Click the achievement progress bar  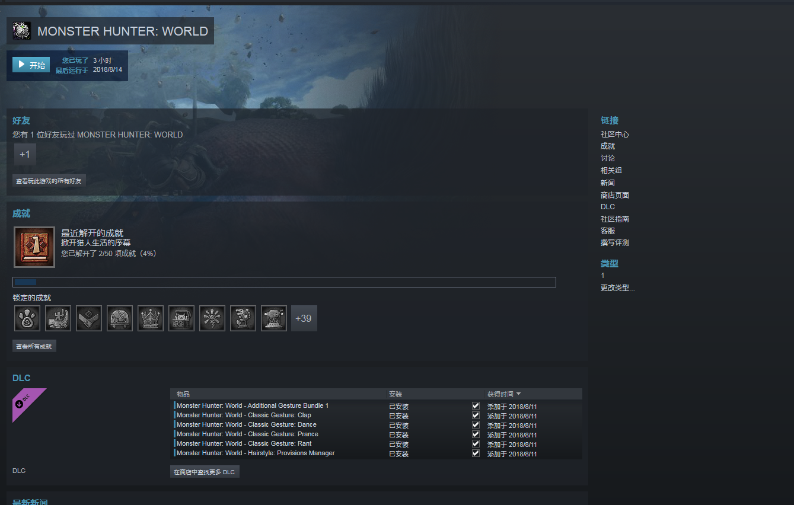(x=284, y=282)
